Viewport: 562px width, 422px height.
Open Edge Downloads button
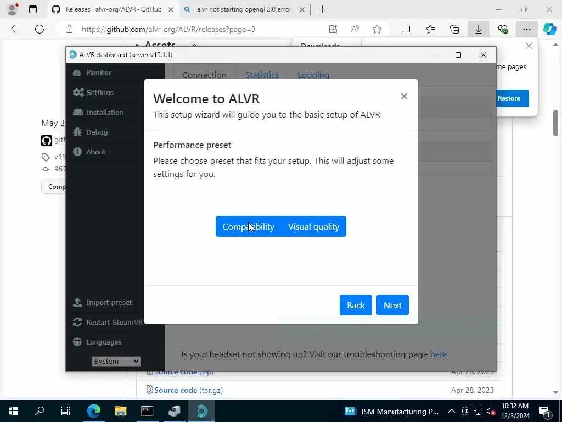479,30
